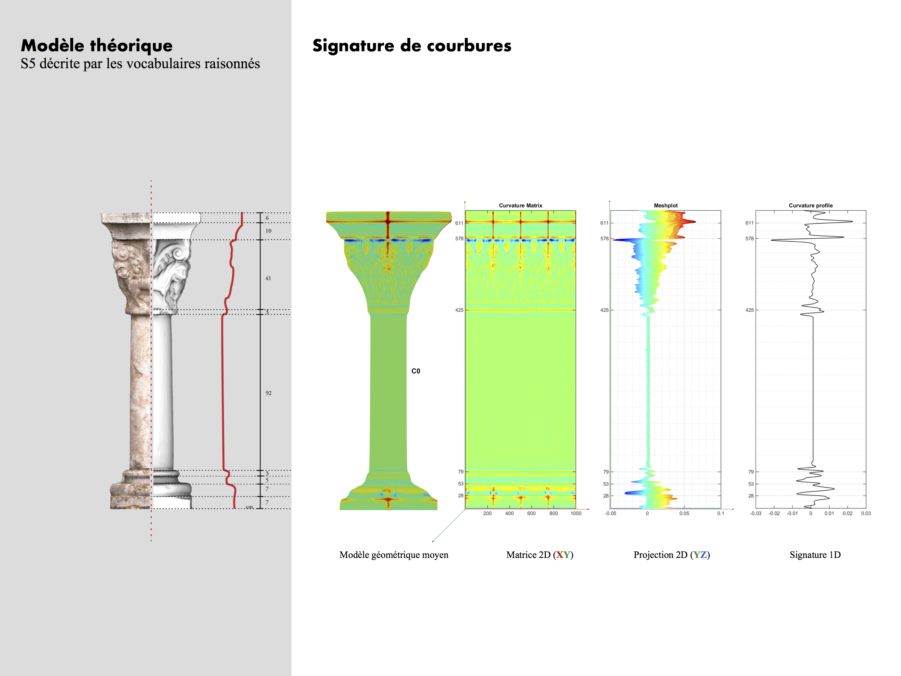Expand the 578 tick on Curvature Matrix
The image size is (901, 676).
point(459,238)
